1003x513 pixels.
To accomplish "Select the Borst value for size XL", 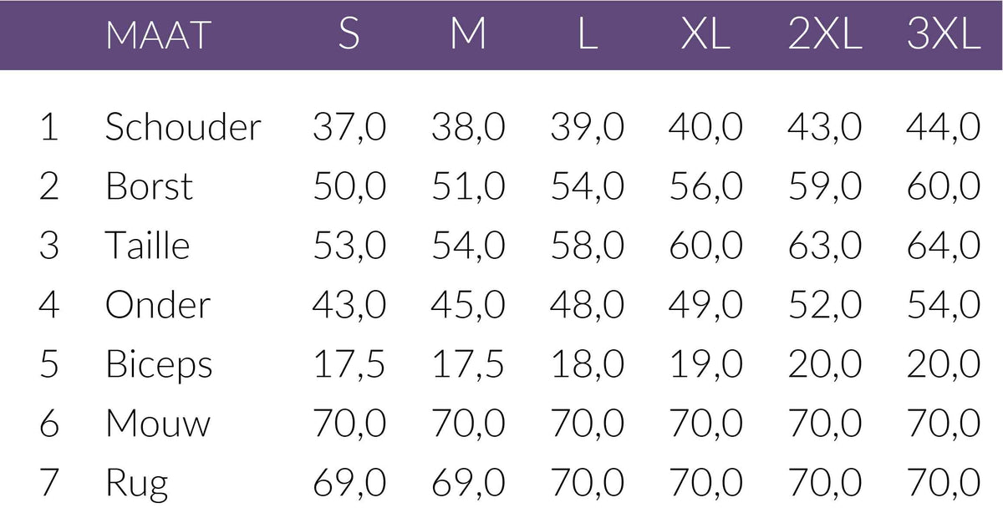I will click(x=705, y=186).
